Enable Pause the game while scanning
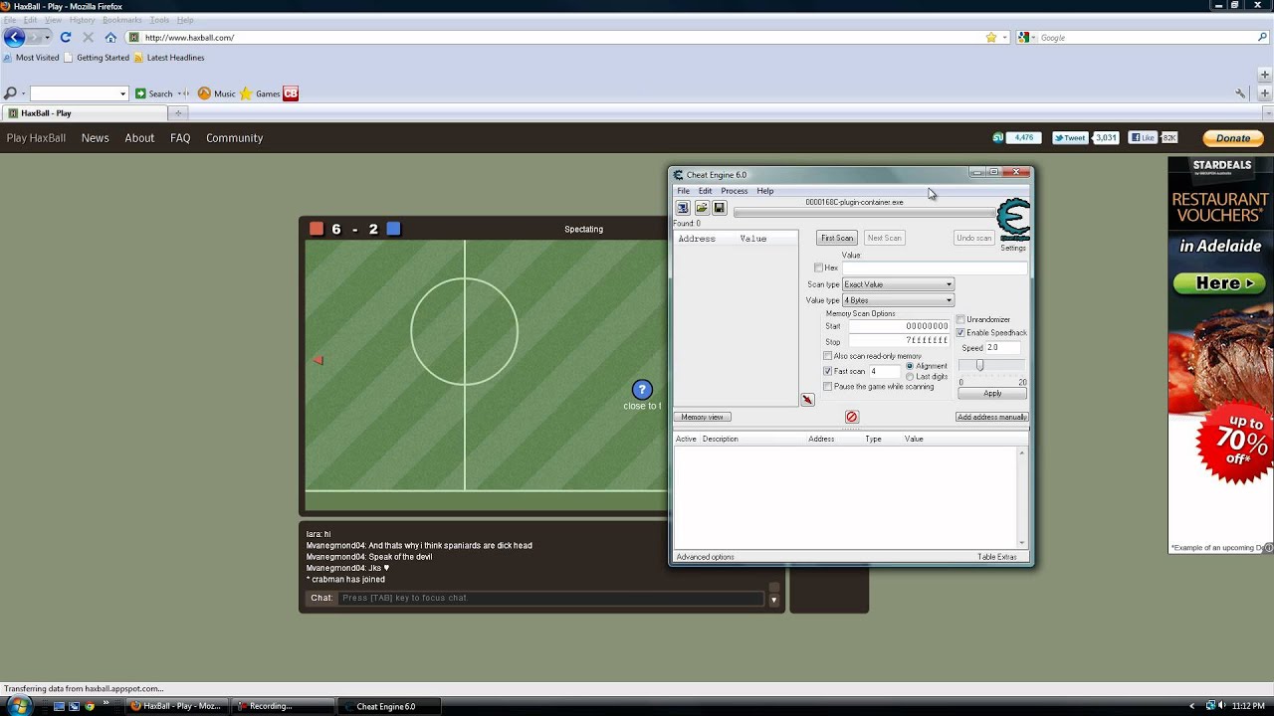The height and width of the screenshot is (716, 1274). pos(827,386)
